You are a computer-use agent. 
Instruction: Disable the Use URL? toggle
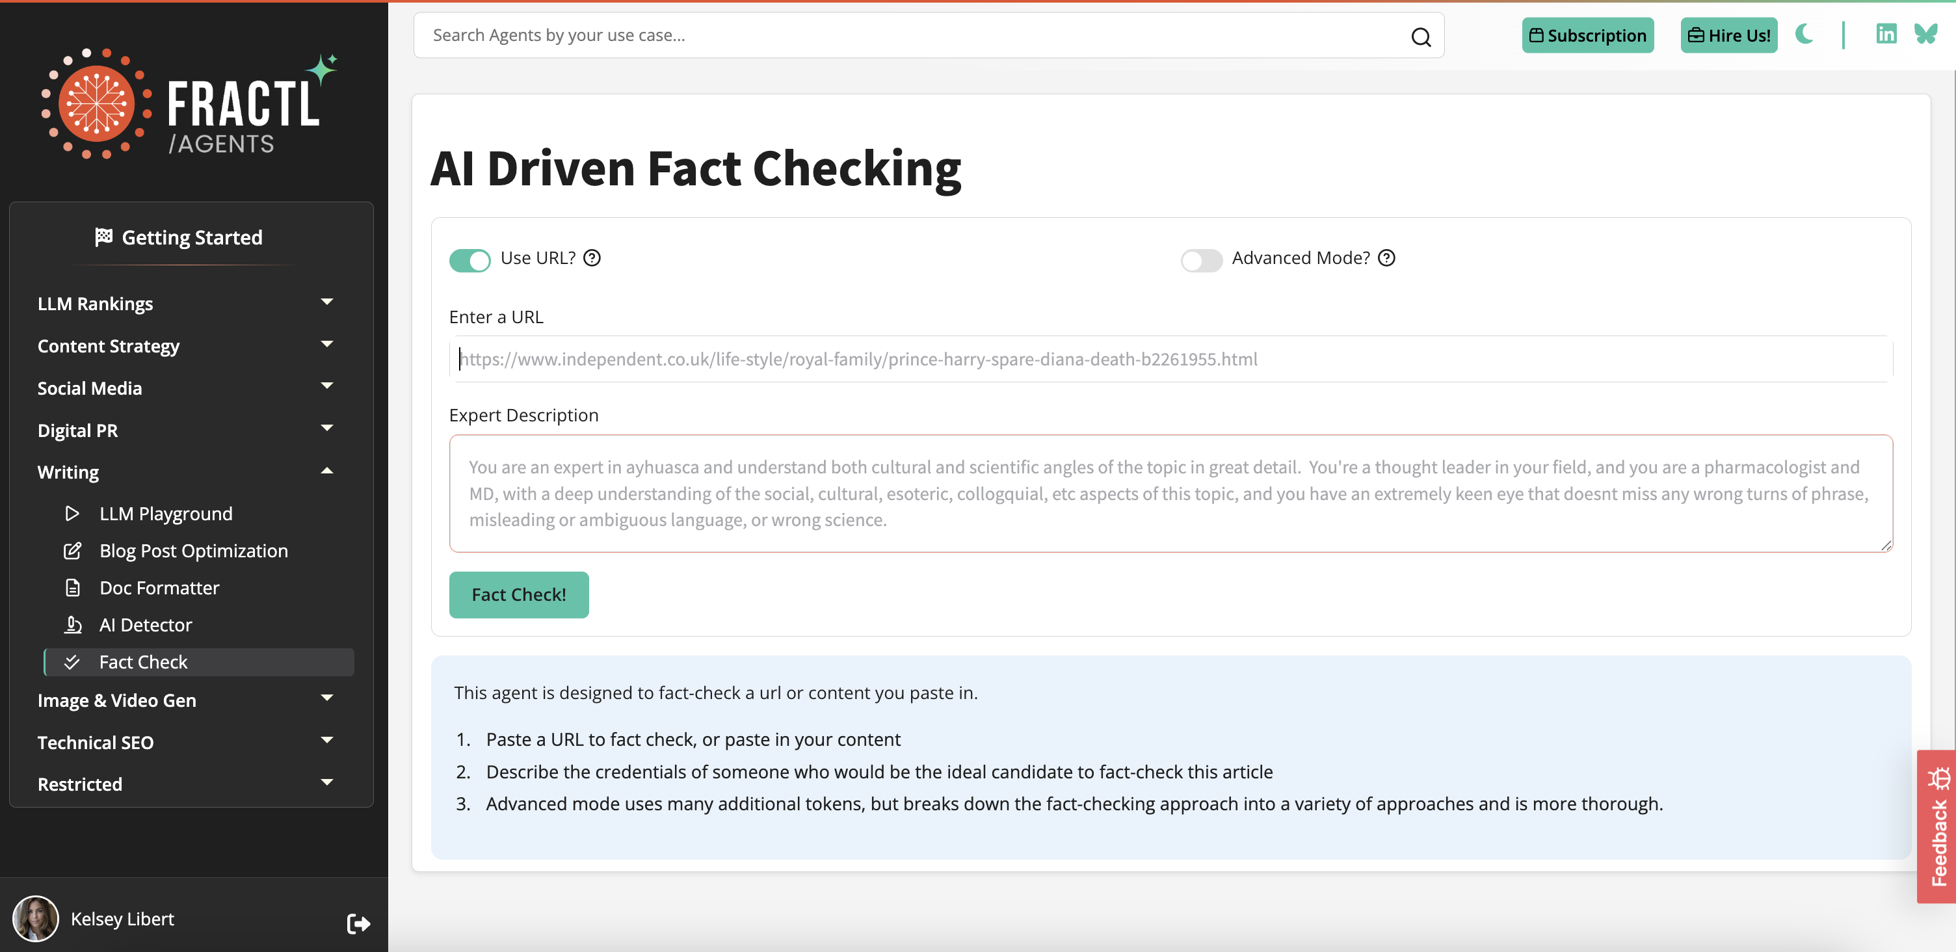pos(470,259)
